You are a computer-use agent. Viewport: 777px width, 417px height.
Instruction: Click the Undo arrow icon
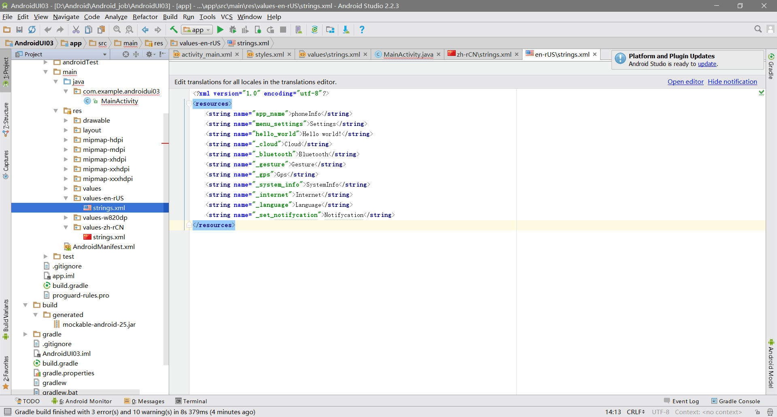48,30
